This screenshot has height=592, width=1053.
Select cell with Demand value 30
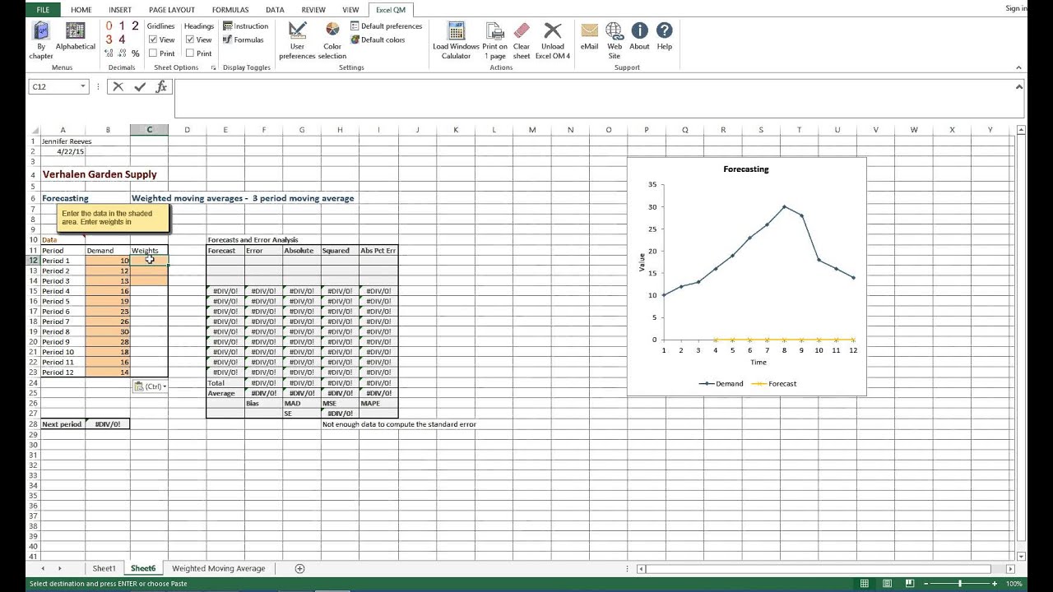(108, 331)
